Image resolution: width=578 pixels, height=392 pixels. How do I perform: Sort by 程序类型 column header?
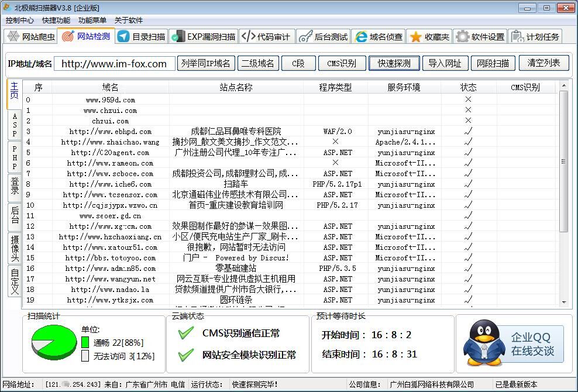[x=335, y=87]
